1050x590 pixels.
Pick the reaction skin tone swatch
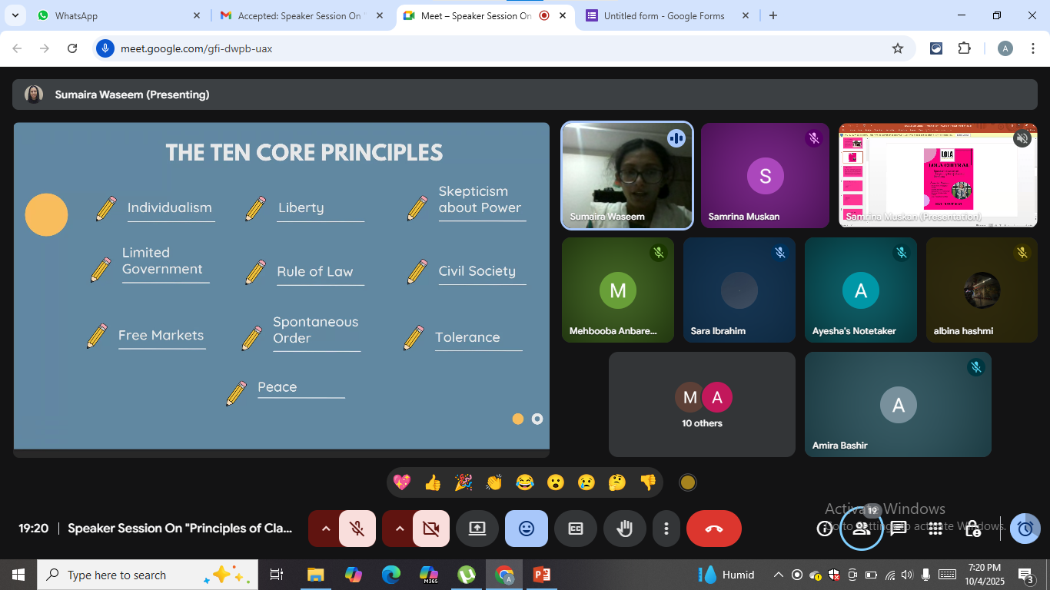pos(688,482)
